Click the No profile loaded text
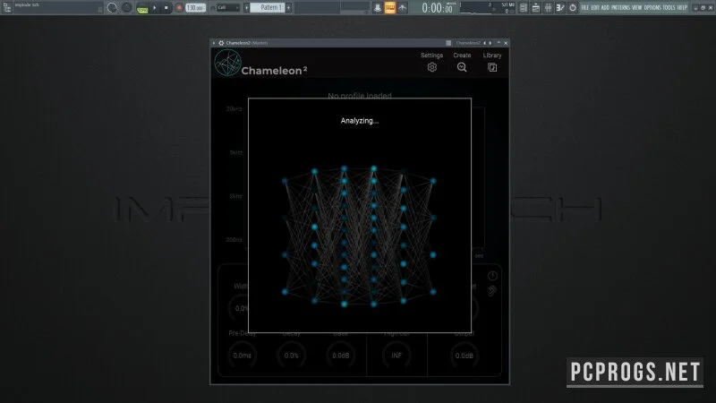Screen dimensions: 716x403 click(x=360, y=95)
